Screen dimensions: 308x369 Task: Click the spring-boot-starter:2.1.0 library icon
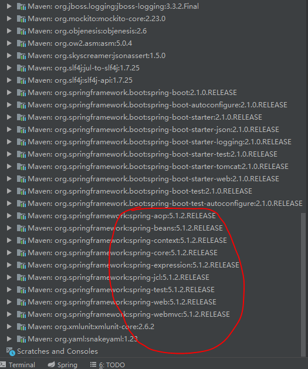21,117
